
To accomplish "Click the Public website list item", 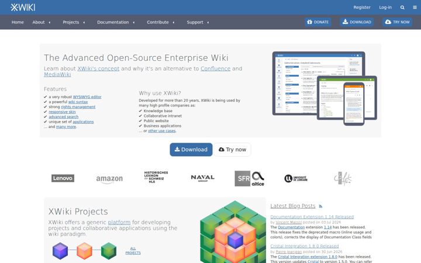I will pyautogui.click(x=156, y=121).
